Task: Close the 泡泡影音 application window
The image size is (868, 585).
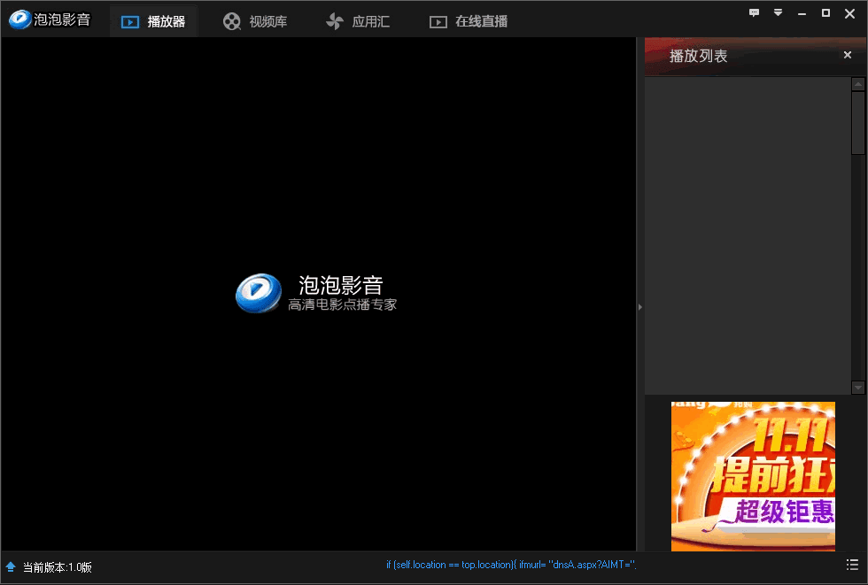Action: 849,13
